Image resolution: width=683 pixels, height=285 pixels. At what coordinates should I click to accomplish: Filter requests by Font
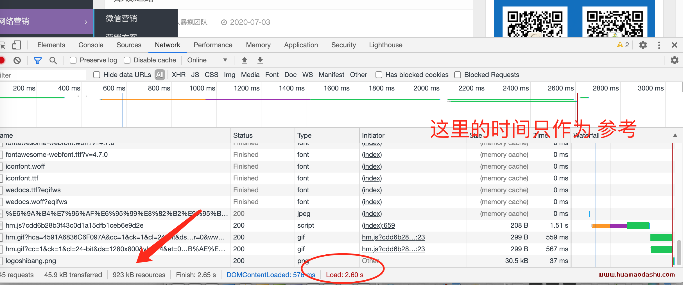click(272, 75)
